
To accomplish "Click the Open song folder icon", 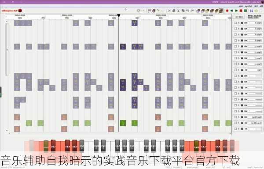I will coord(256,11).
